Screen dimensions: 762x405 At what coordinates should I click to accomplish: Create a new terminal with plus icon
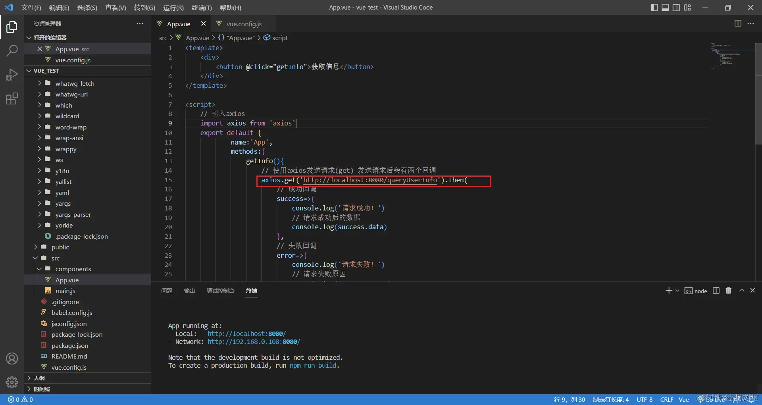point(669,291)
